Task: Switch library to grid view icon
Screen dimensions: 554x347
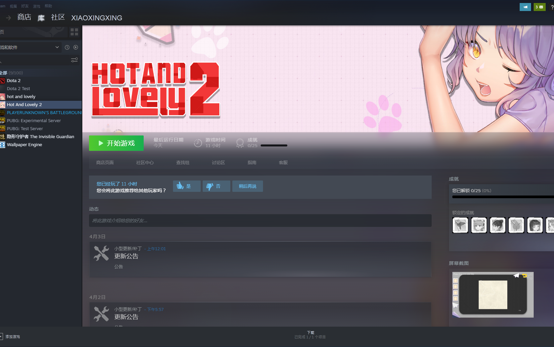Action: pos(74,32)
